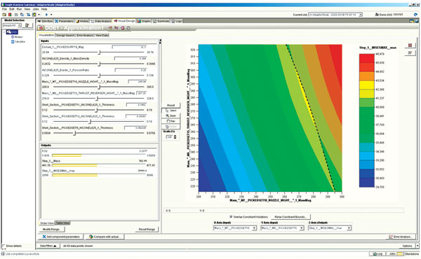
Task: Switch to the Data Analysis tab
Action: coord(101,21)
